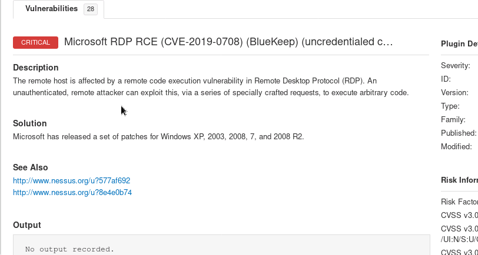Select the Severity field label
Image resolution: width=478 pixels, height=255 pixels.
pyautogui.click(x=456, y=66)
